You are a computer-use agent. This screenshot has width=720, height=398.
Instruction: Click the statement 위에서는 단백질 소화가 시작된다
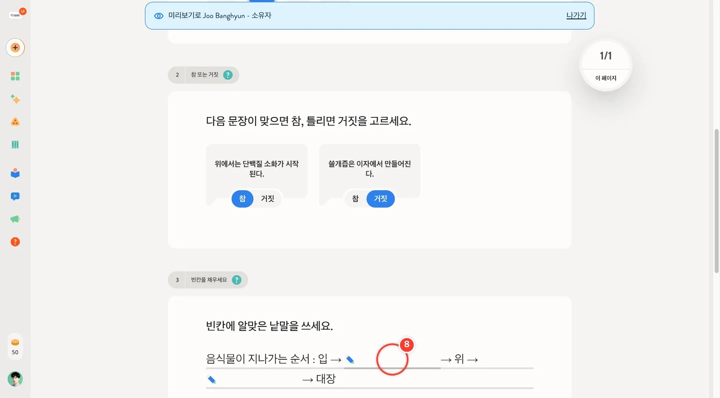pyautogui.click(x=256, y=169)
